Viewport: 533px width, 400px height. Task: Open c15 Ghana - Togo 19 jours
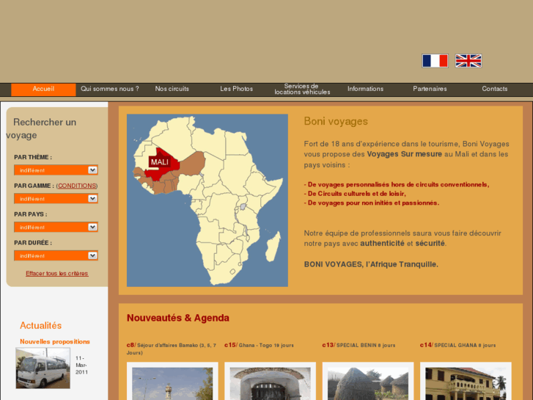pos(259,345)
